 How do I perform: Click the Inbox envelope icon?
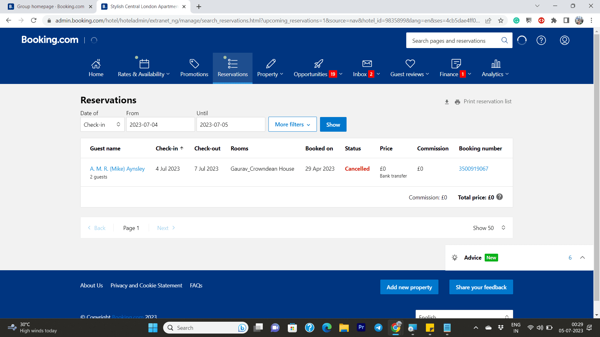click(x=367, y=63)
